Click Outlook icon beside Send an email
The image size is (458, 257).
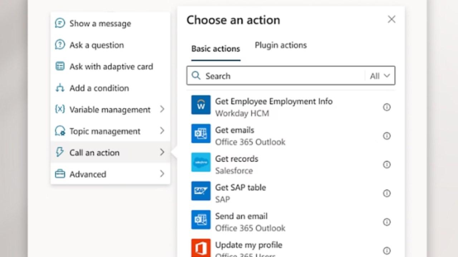pos(201,220)
